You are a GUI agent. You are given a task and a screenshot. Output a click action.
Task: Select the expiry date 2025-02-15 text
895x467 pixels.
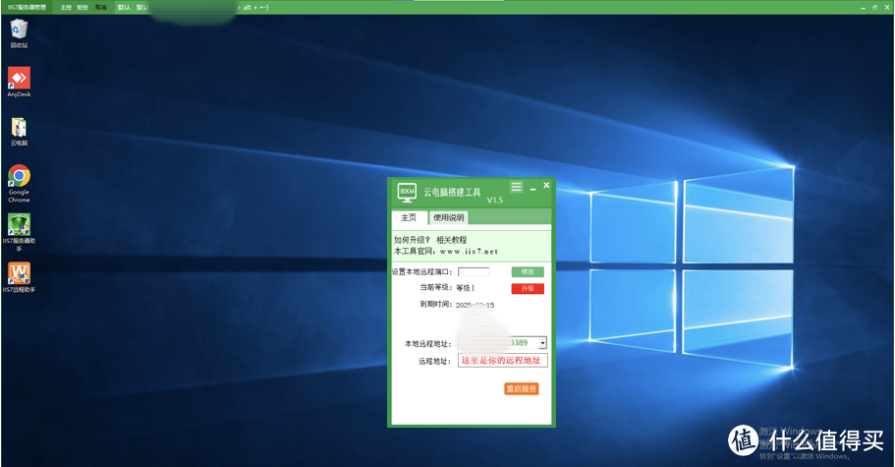(475, 305)
